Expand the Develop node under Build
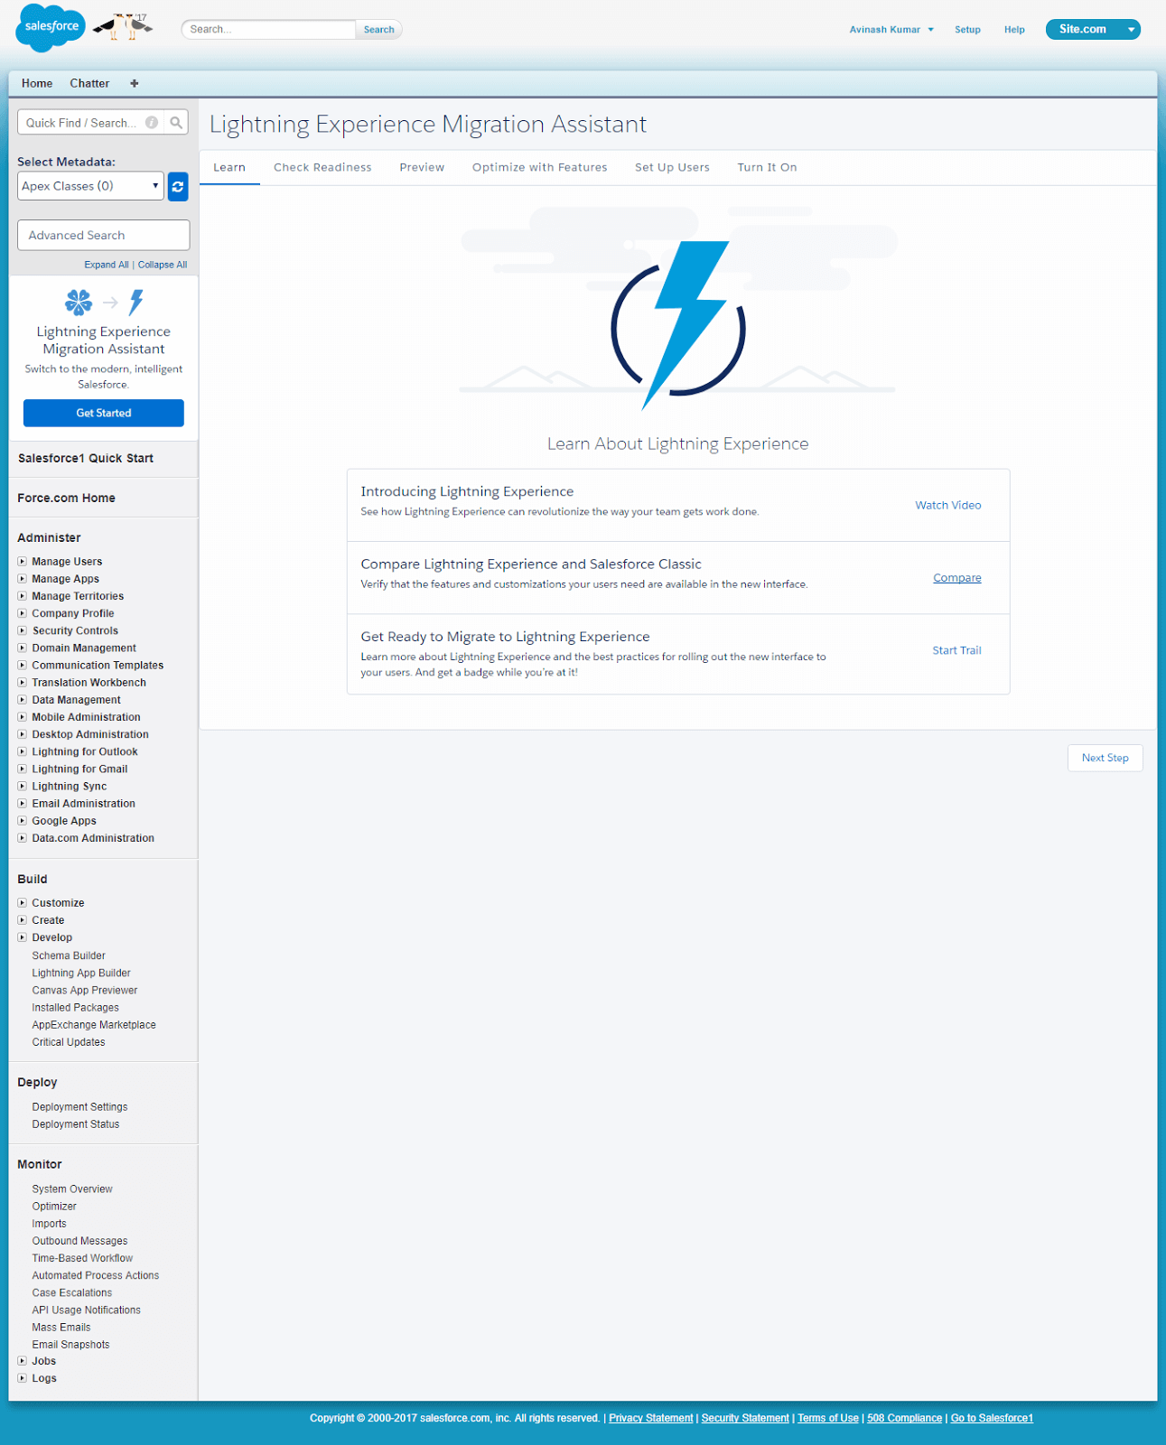 (x=23, y=937)
